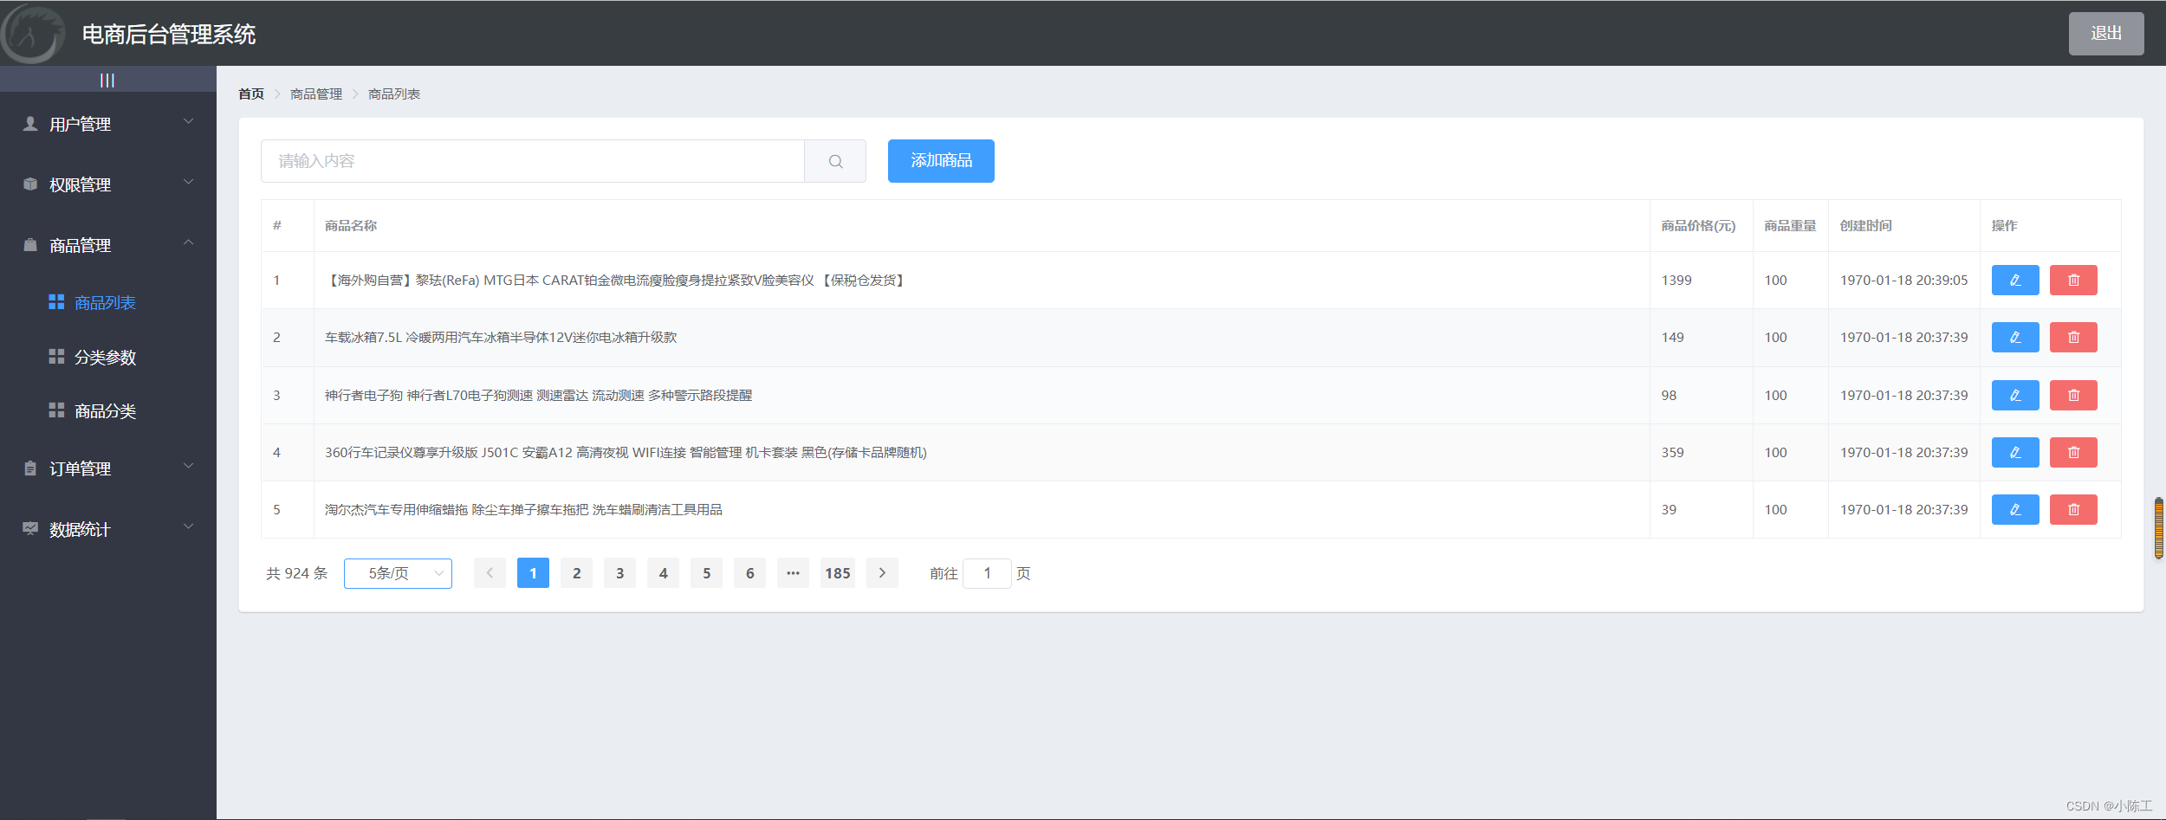The image size is (2166, 820).
Task: Click the edit icon for product row 1
Action: [x=2015, y=281]
